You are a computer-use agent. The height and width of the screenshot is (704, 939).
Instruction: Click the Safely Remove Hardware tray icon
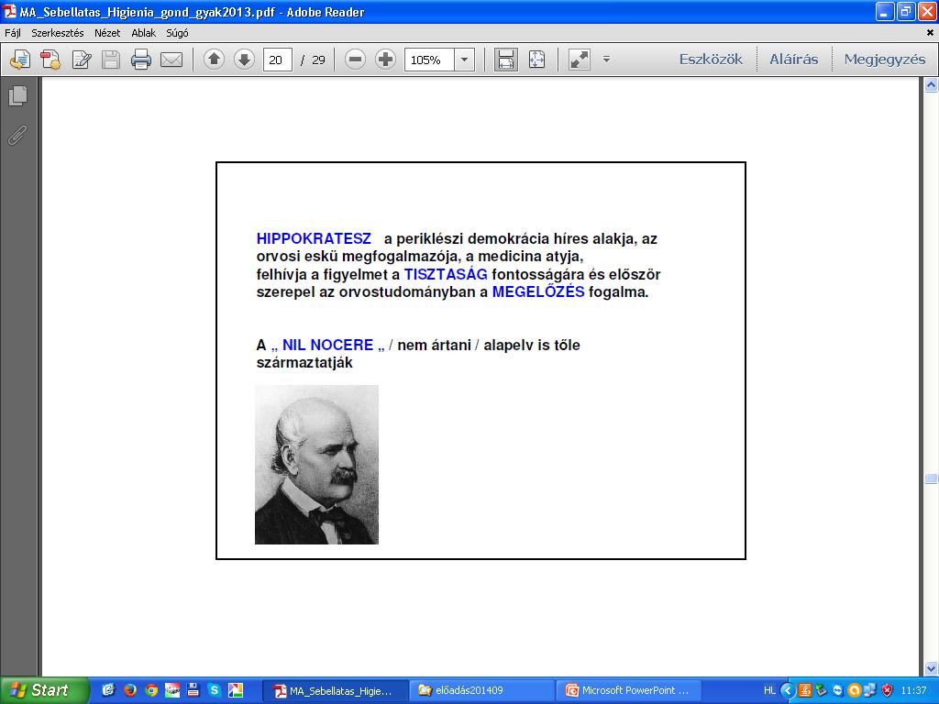click(821, 691)
